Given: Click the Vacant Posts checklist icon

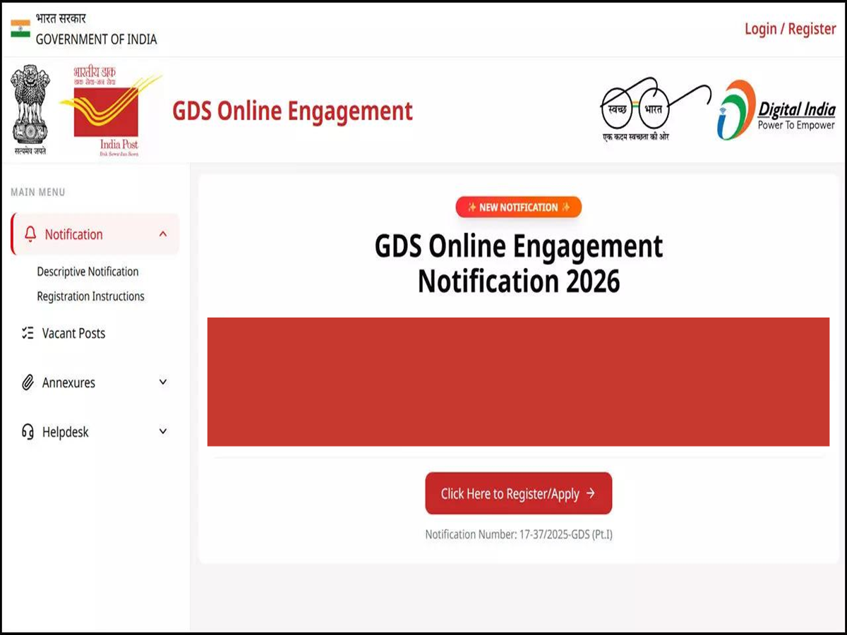Looking at the screenshot, I should (28, 333).
